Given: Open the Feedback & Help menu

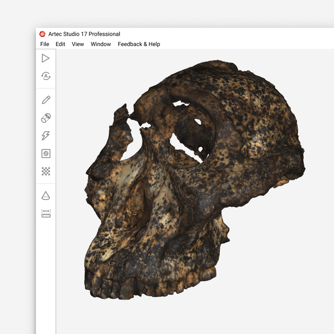Looking at the screenshot, I should click(x=139, y=44).
